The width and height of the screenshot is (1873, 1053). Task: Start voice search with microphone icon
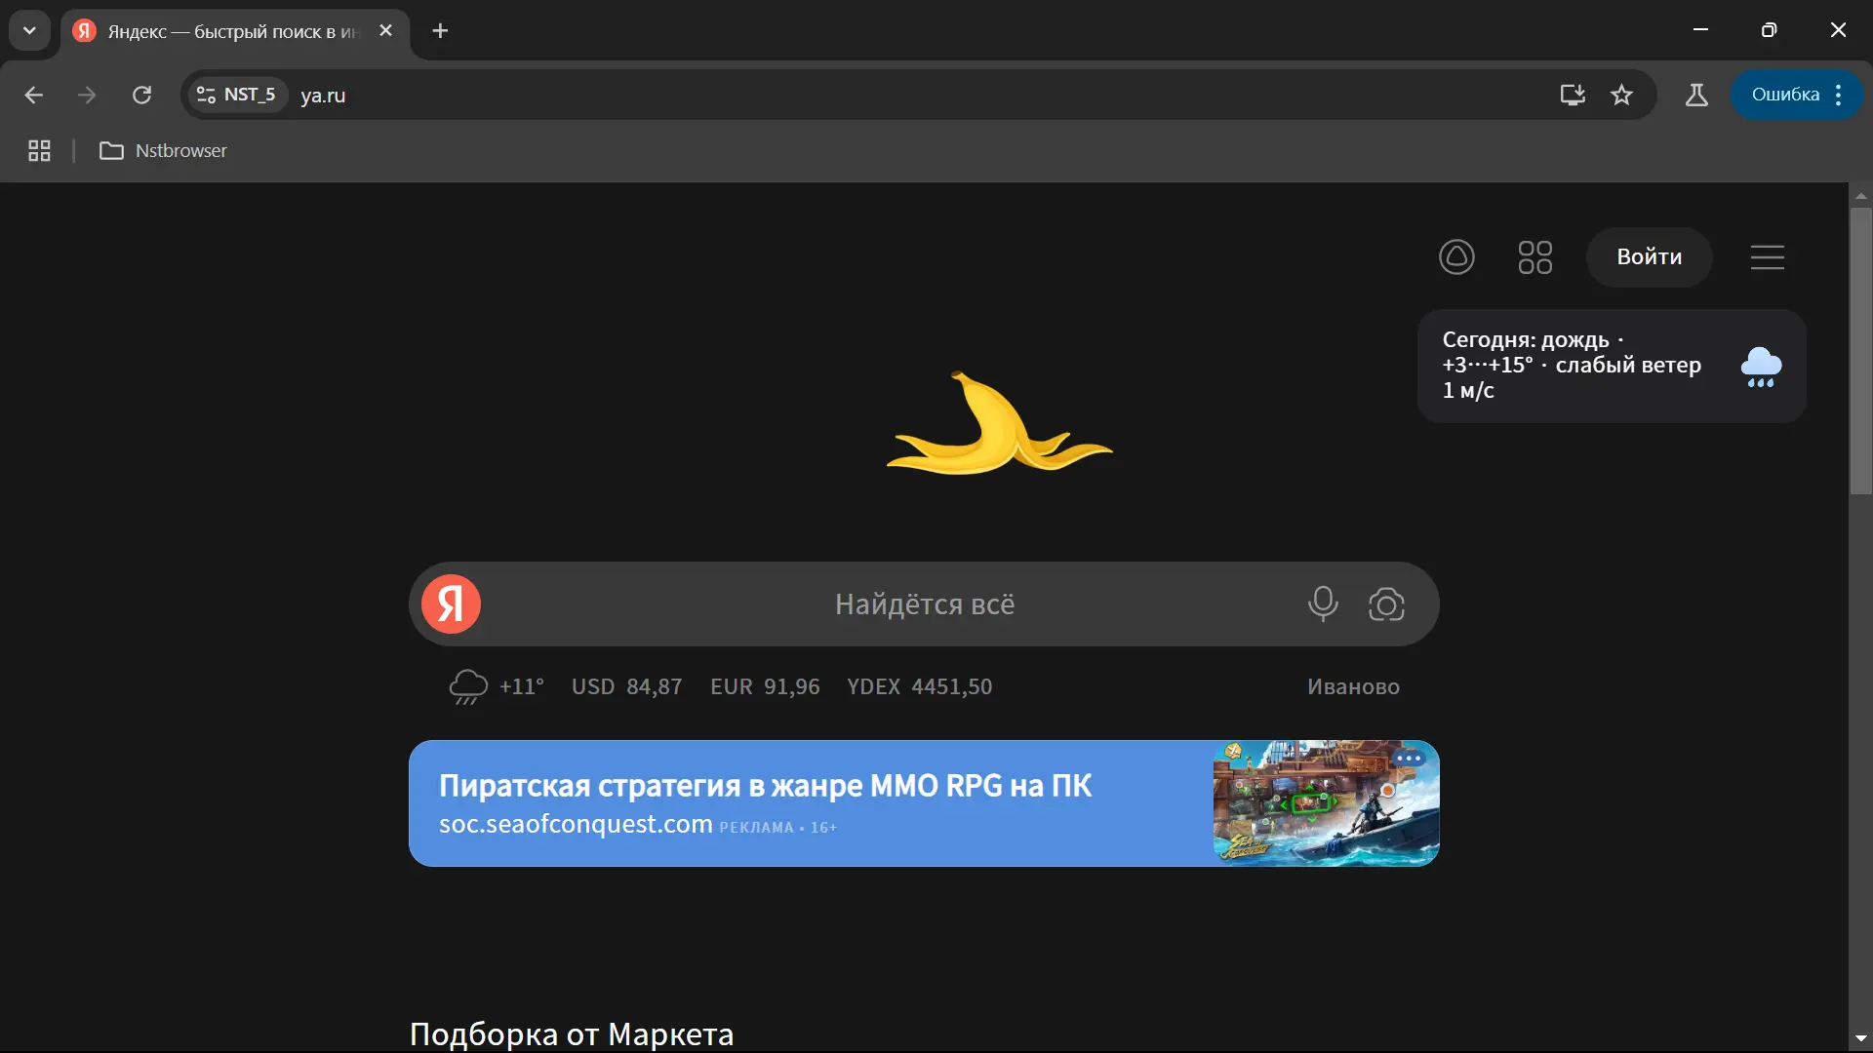point(1323,604)
